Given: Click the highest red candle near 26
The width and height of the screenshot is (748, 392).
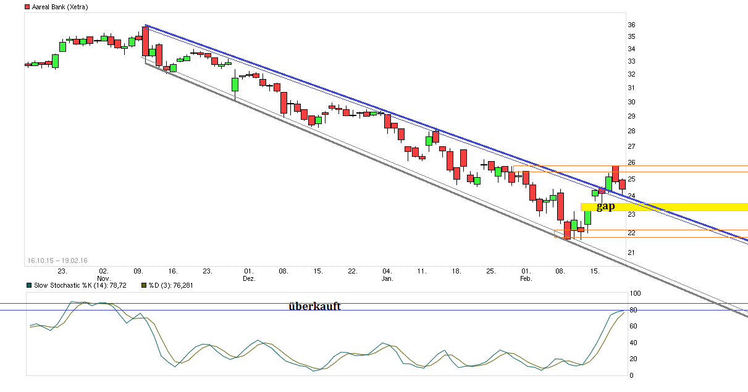Looking at the screenshot, I should (616, 174).
